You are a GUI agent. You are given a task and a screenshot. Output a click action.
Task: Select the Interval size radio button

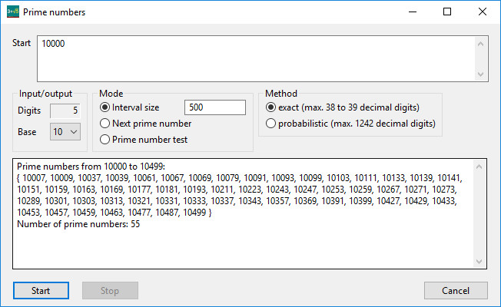[105, 107]
